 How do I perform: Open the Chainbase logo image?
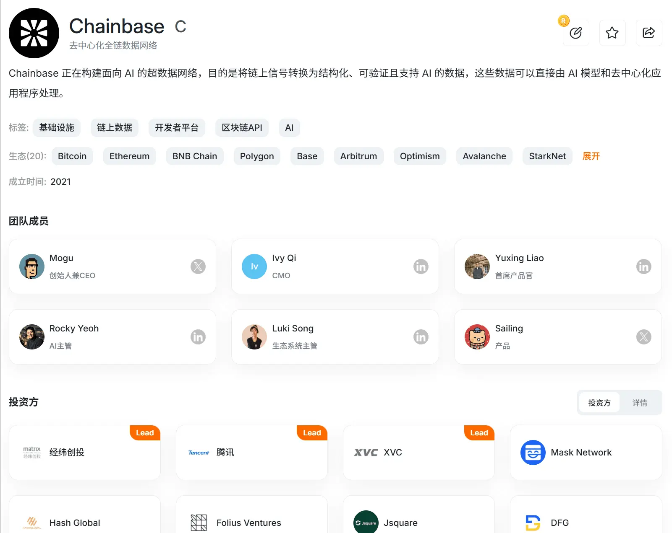pyautogui.click(x=34, y=33)
